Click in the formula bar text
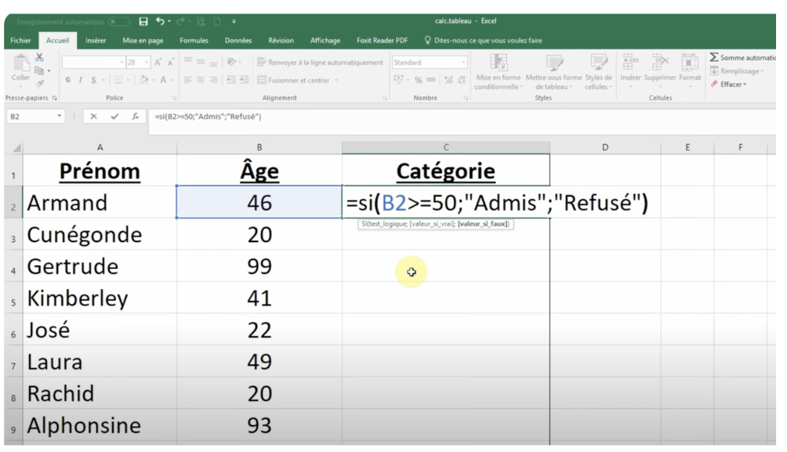This screenshot has height=452, width=787. click(x=208, y=117)
